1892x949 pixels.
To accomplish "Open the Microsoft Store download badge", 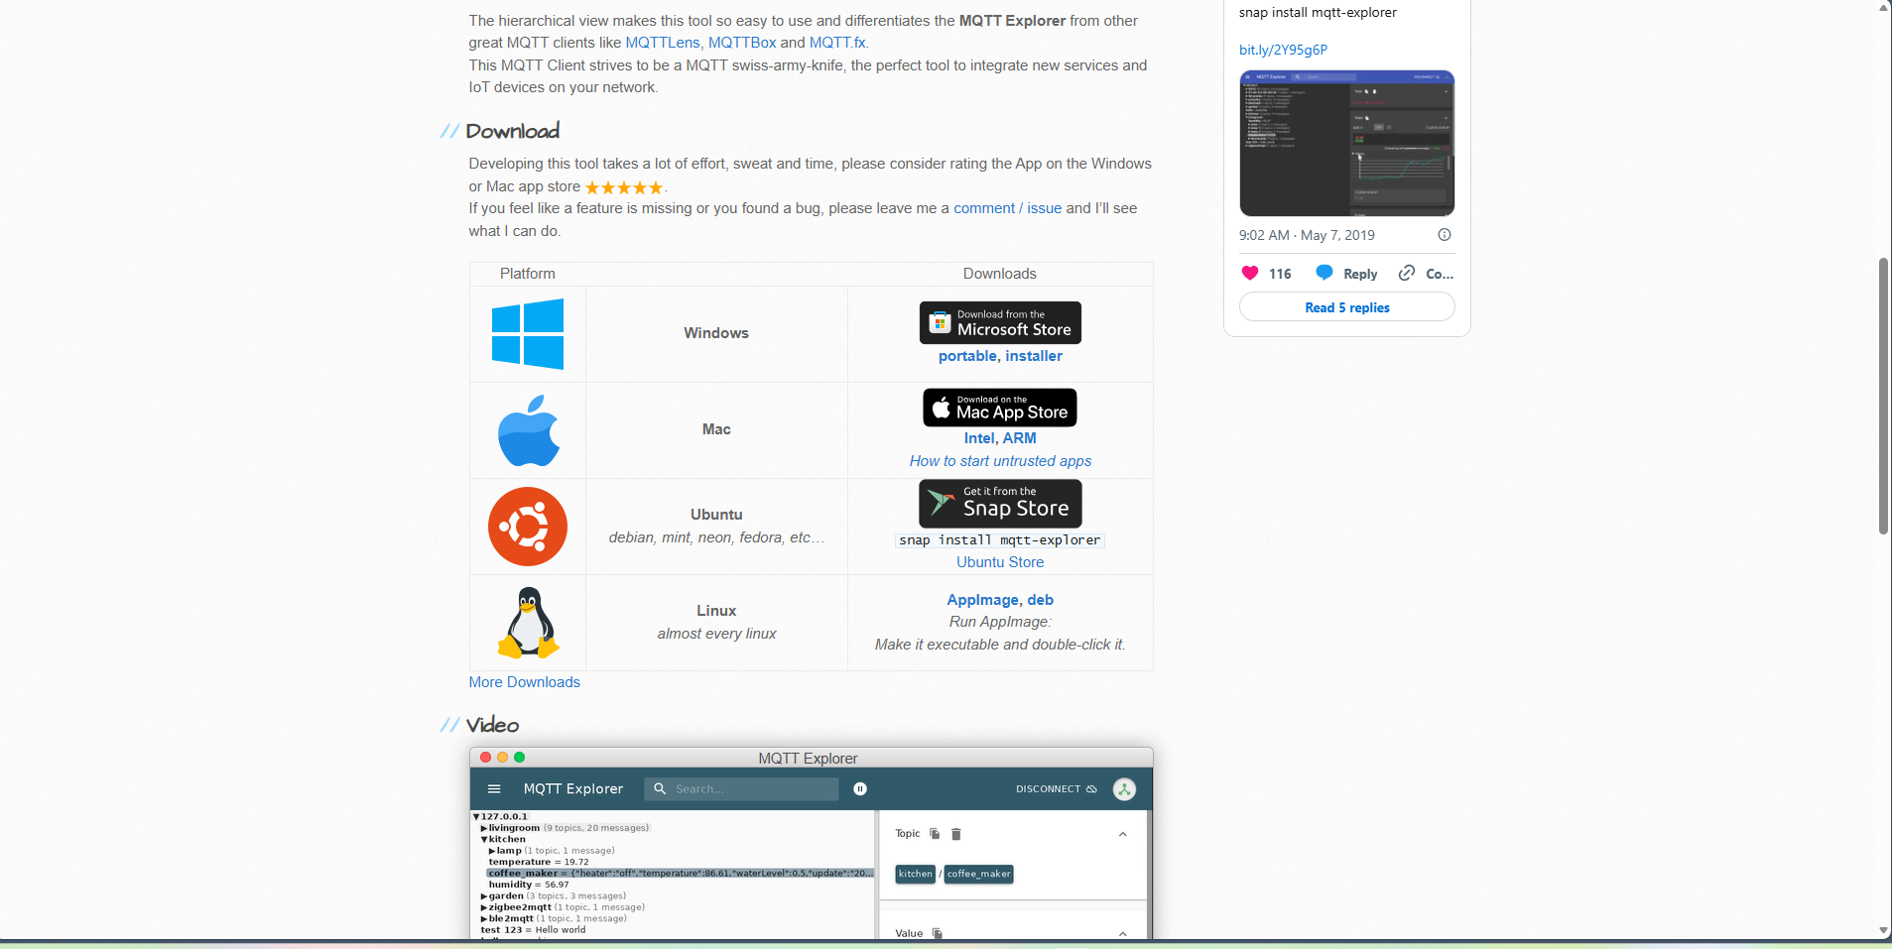I will tap(1000, 323).
